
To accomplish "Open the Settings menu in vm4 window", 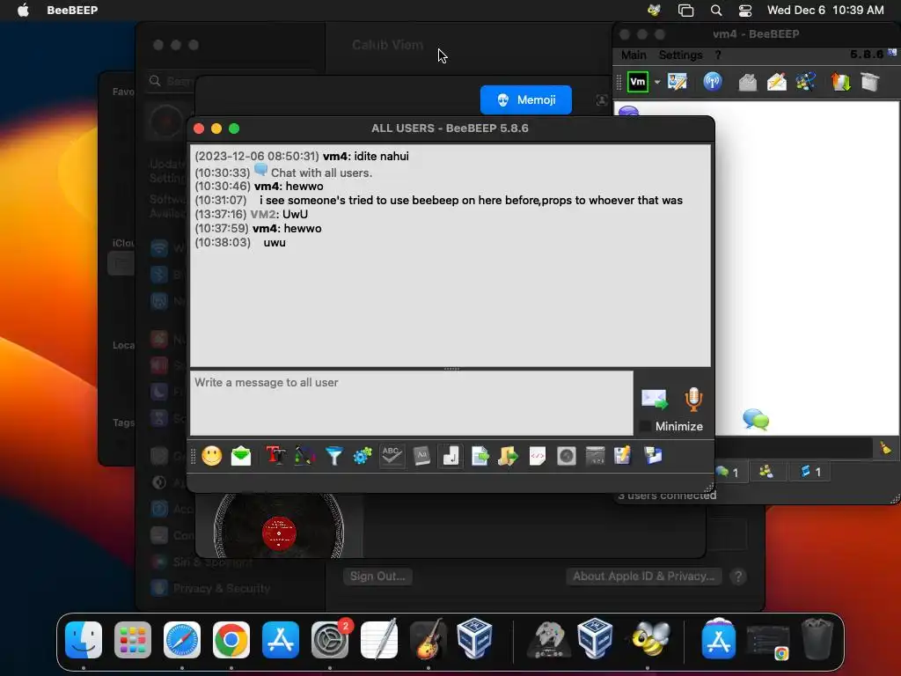I will 680,55.
